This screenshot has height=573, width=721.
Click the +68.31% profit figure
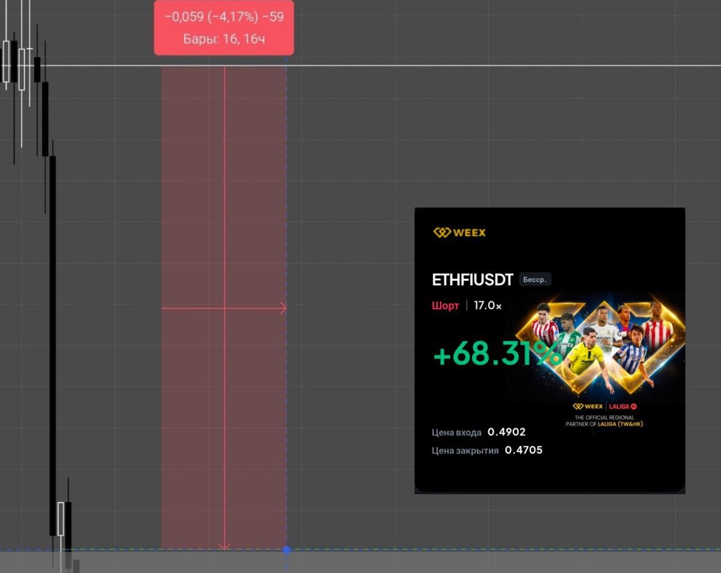point(497,354)
